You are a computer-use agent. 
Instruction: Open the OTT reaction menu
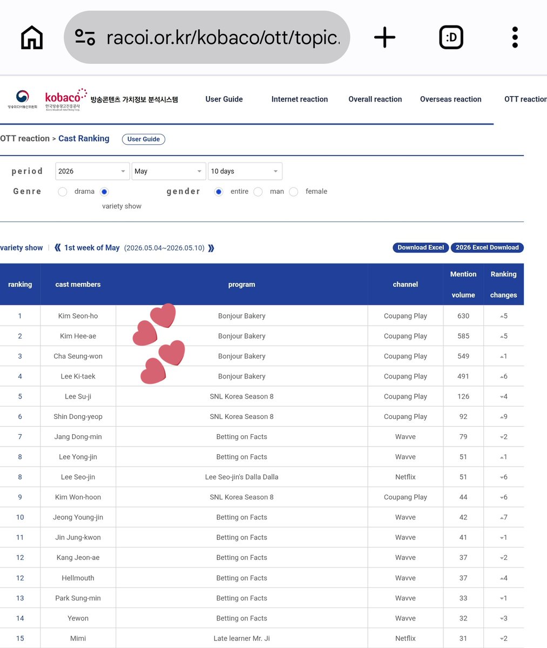coord(525,99)
